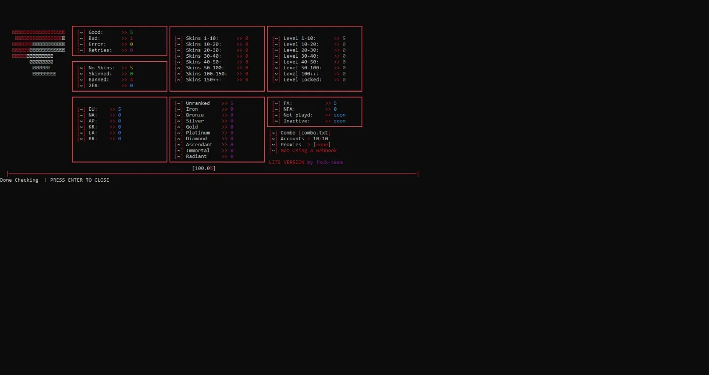This screenshot has width=709, height=375.
Task: Select the "Bad:" stat row label
Action: click(x=94, y=38)
